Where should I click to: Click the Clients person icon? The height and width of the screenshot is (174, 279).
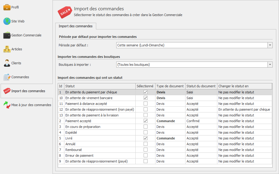(7, 63)
